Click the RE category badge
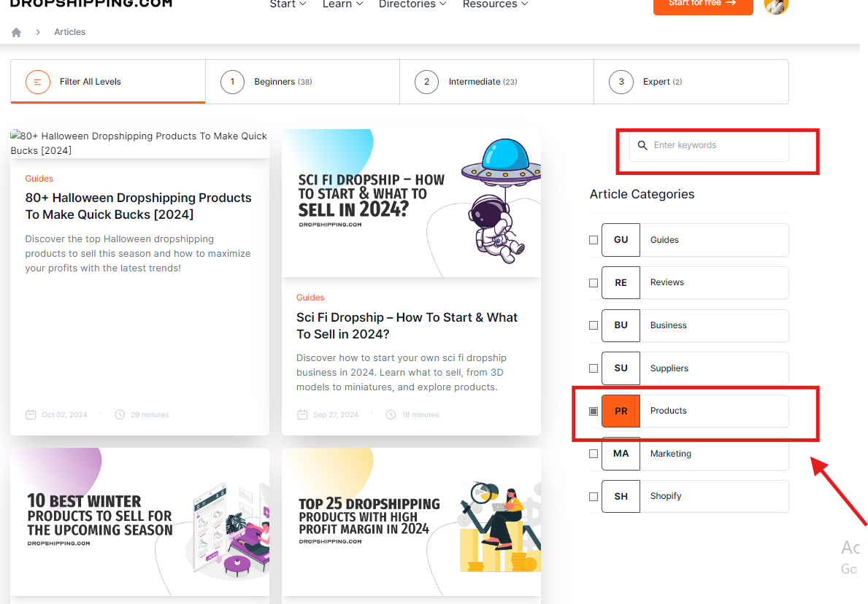868x604 pixels. click(621, 282)
